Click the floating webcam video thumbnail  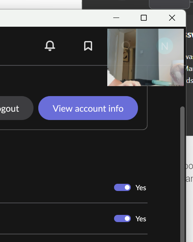point(146,57)
